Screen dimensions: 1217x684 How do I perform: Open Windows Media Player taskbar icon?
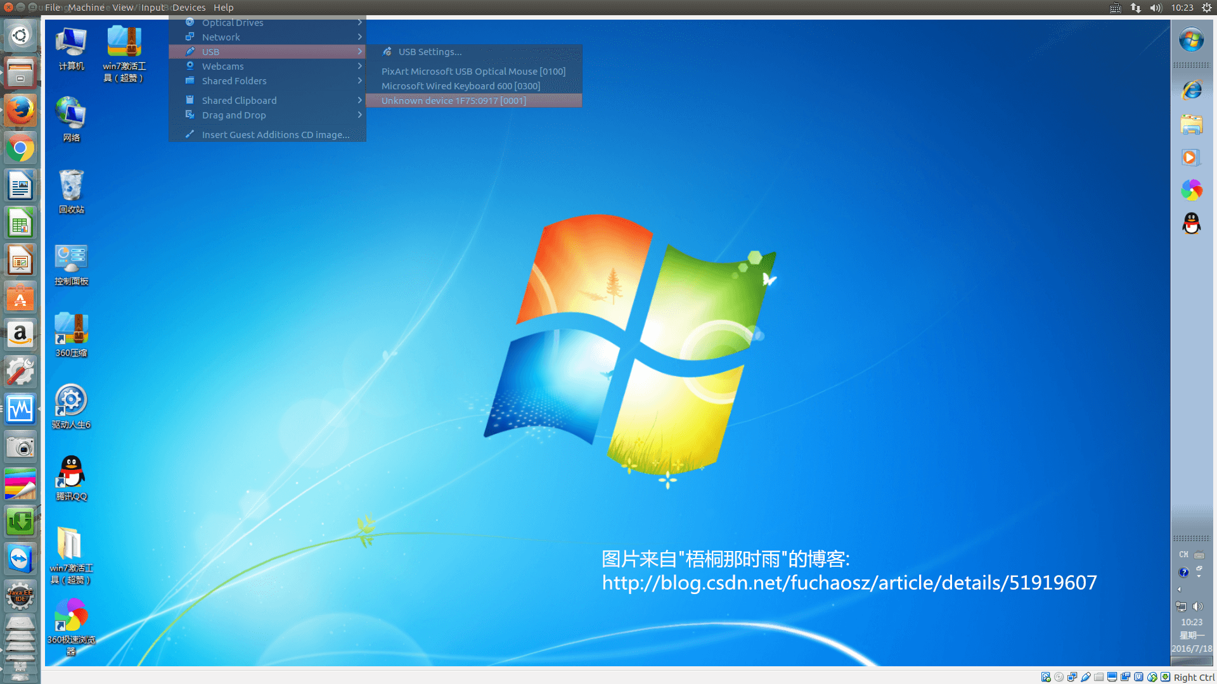pos(1192,157)
